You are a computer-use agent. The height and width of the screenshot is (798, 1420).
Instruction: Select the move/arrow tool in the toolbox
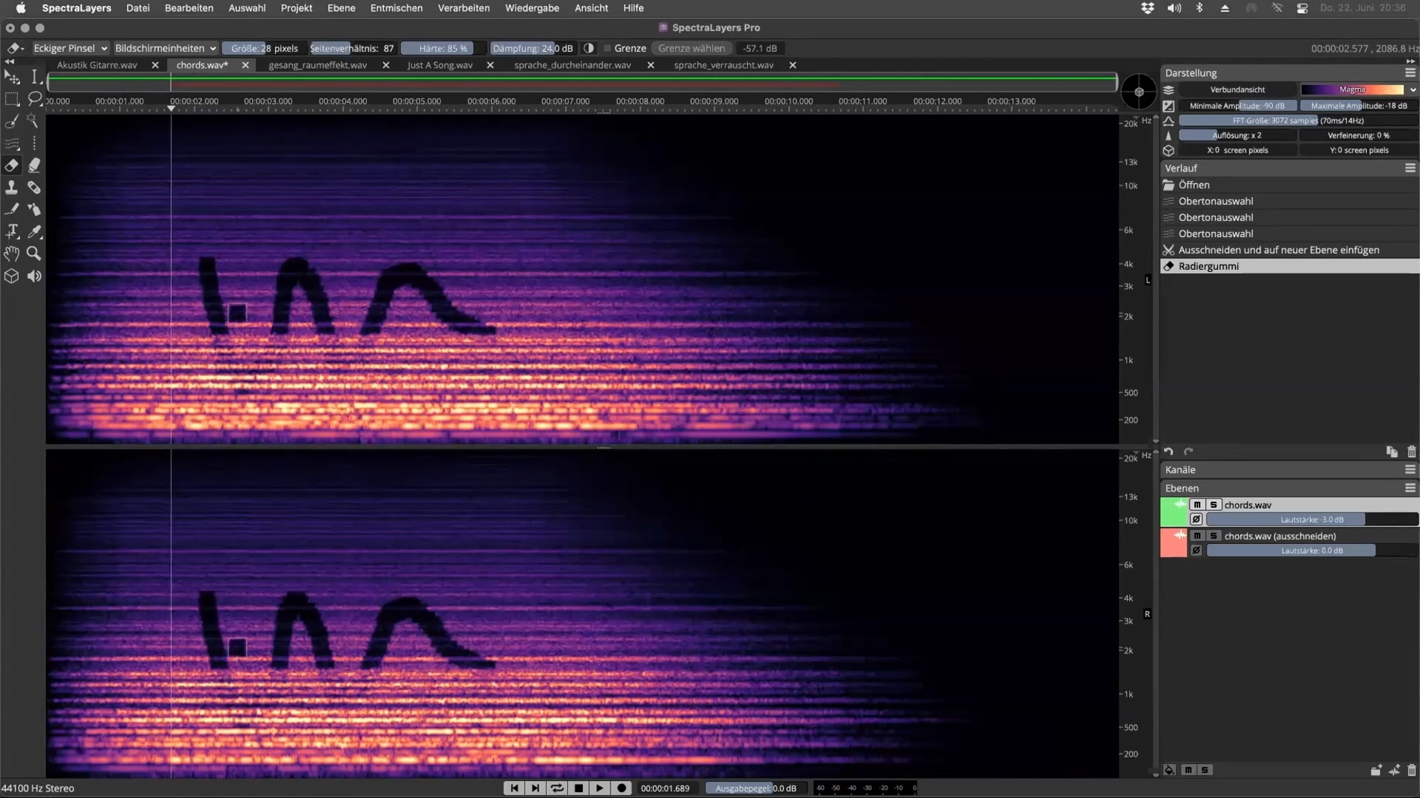12,78
